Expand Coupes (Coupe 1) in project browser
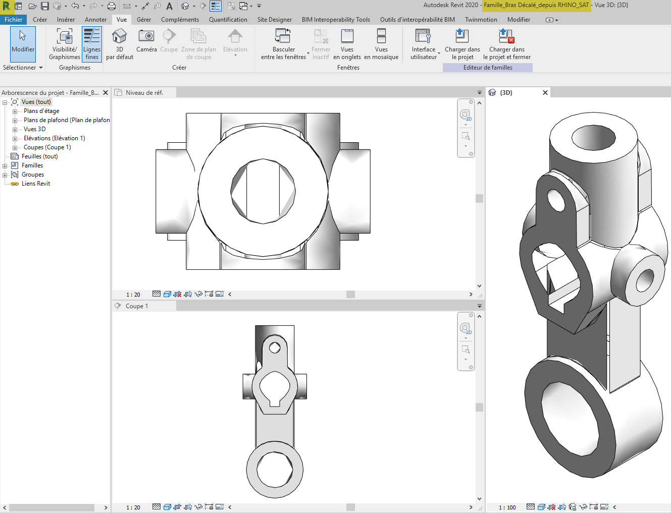The width and height of the screenshot is (671, 513). point(15,147)
